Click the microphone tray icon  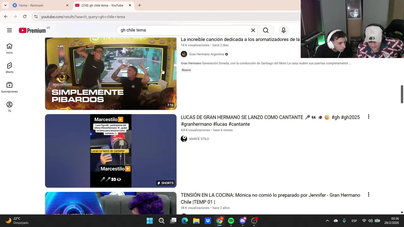[x=344, y=221]
